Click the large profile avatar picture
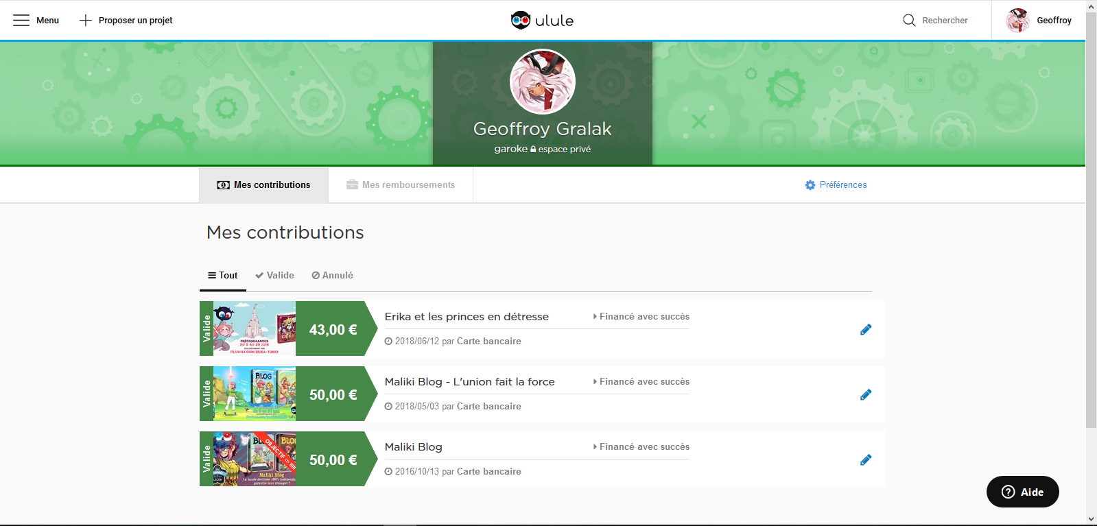The image size is (1097, 526). [542, 82]
